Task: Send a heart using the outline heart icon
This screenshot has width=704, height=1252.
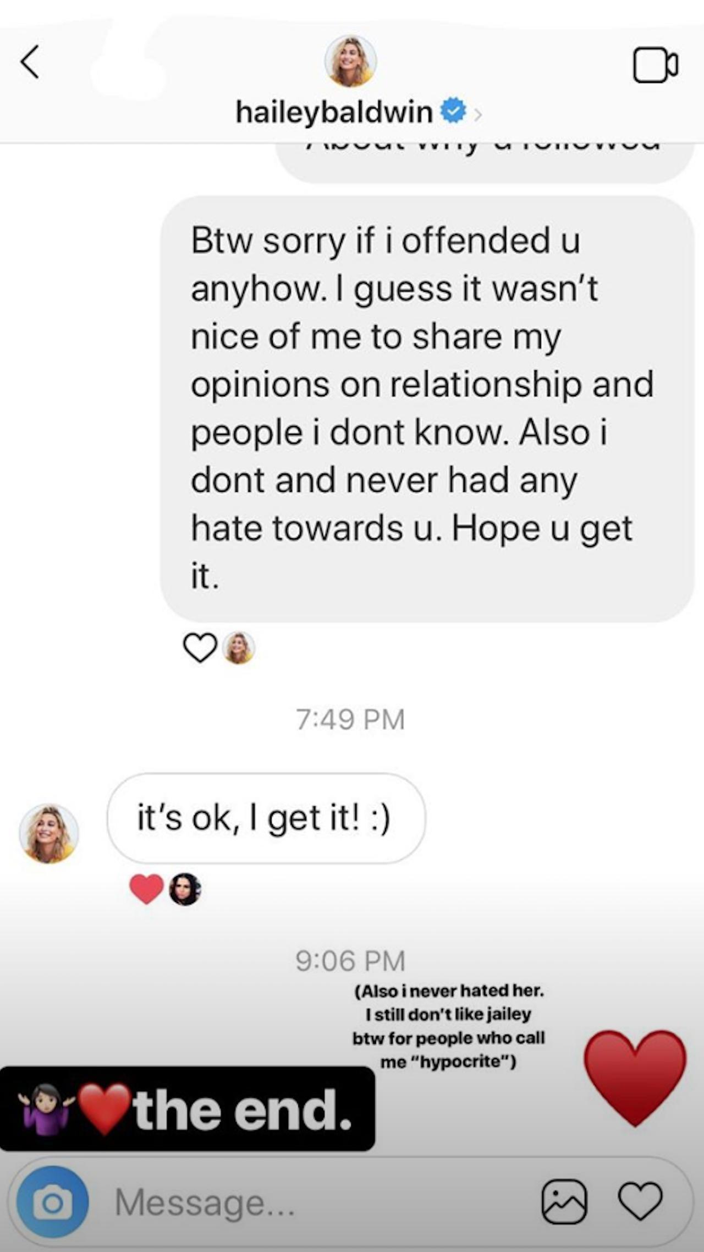Action: (640, 1201)
